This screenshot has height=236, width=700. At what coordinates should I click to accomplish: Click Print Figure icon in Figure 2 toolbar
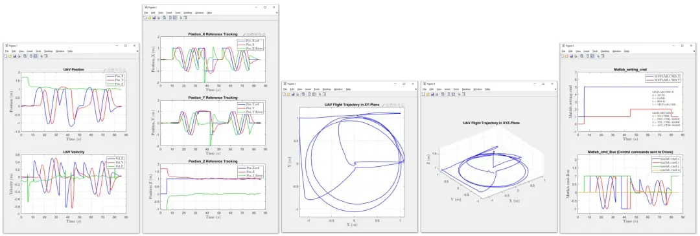tap(159, 18)
